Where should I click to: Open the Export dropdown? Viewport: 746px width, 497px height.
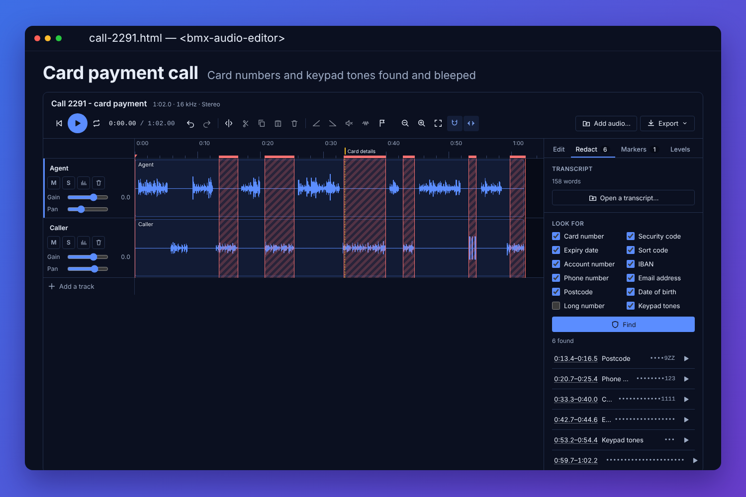point(667,123)
